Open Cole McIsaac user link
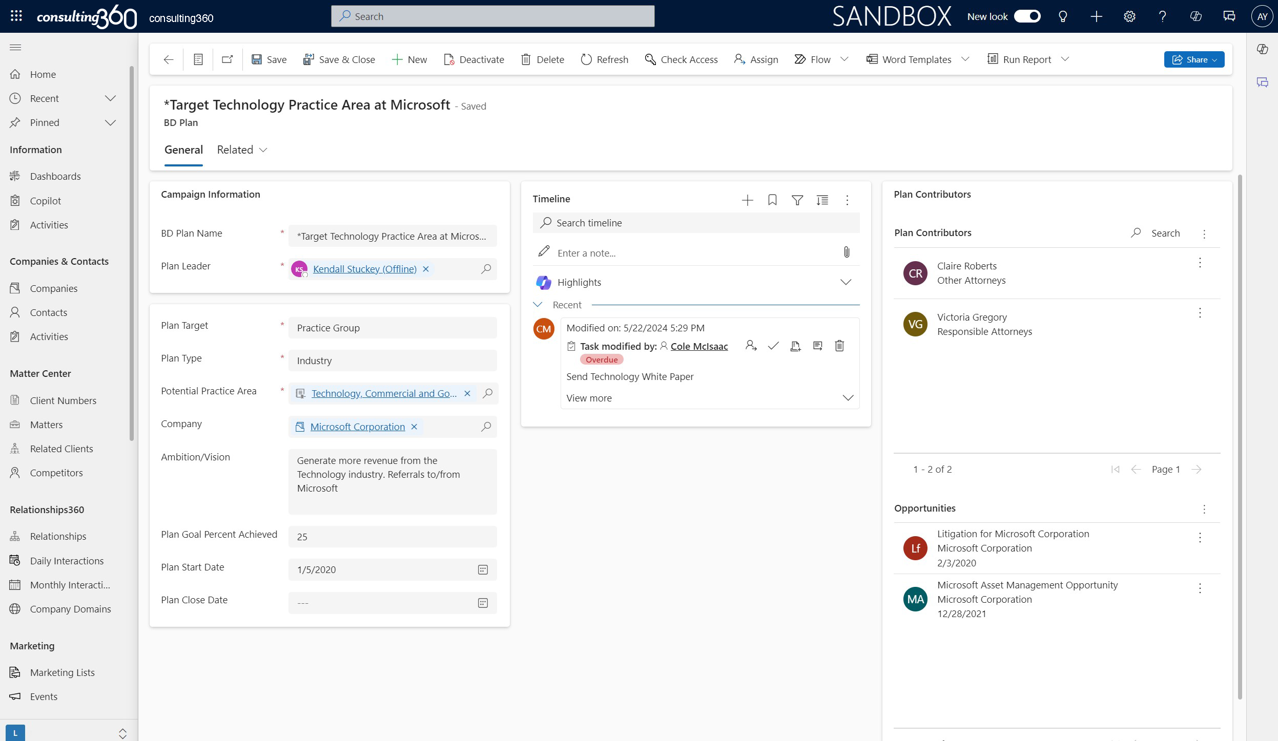Screen dimensions: 1278x741 coord(699,347)
